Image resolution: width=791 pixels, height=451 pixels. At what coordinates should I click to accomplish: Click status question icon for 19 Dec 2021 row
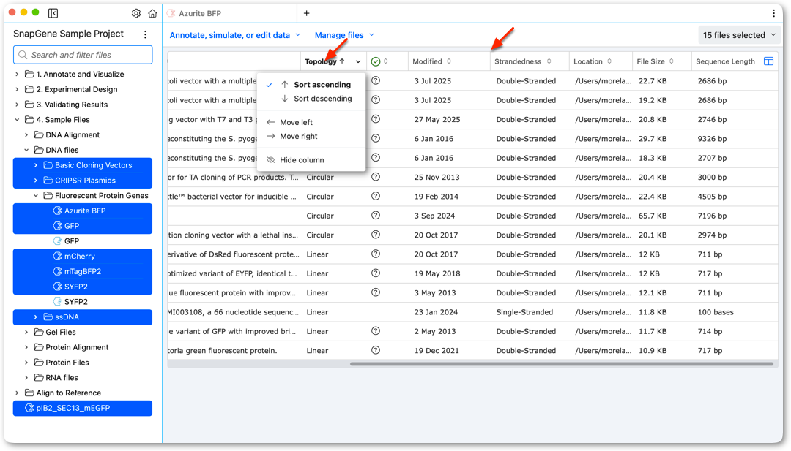pyautogui.click(x=375, y=350)
